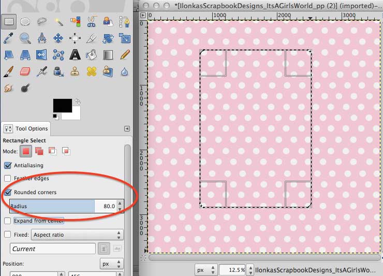This screenshot has height=276, width=383.
Task: Select the Ellipse Select tool
Action: [25, 22]
